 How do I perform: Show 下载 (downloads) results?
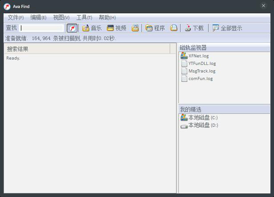(194, 28)
